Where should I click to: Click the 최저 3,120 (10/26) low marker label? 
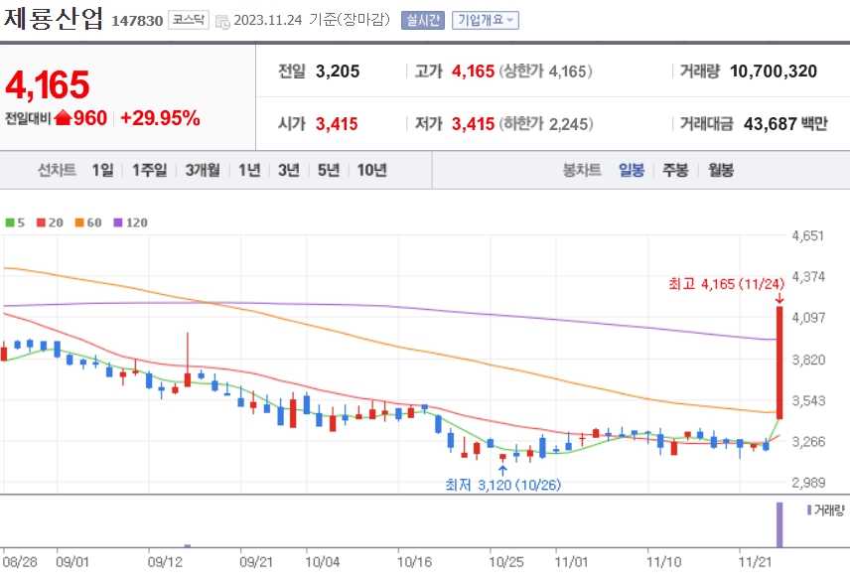503,485
